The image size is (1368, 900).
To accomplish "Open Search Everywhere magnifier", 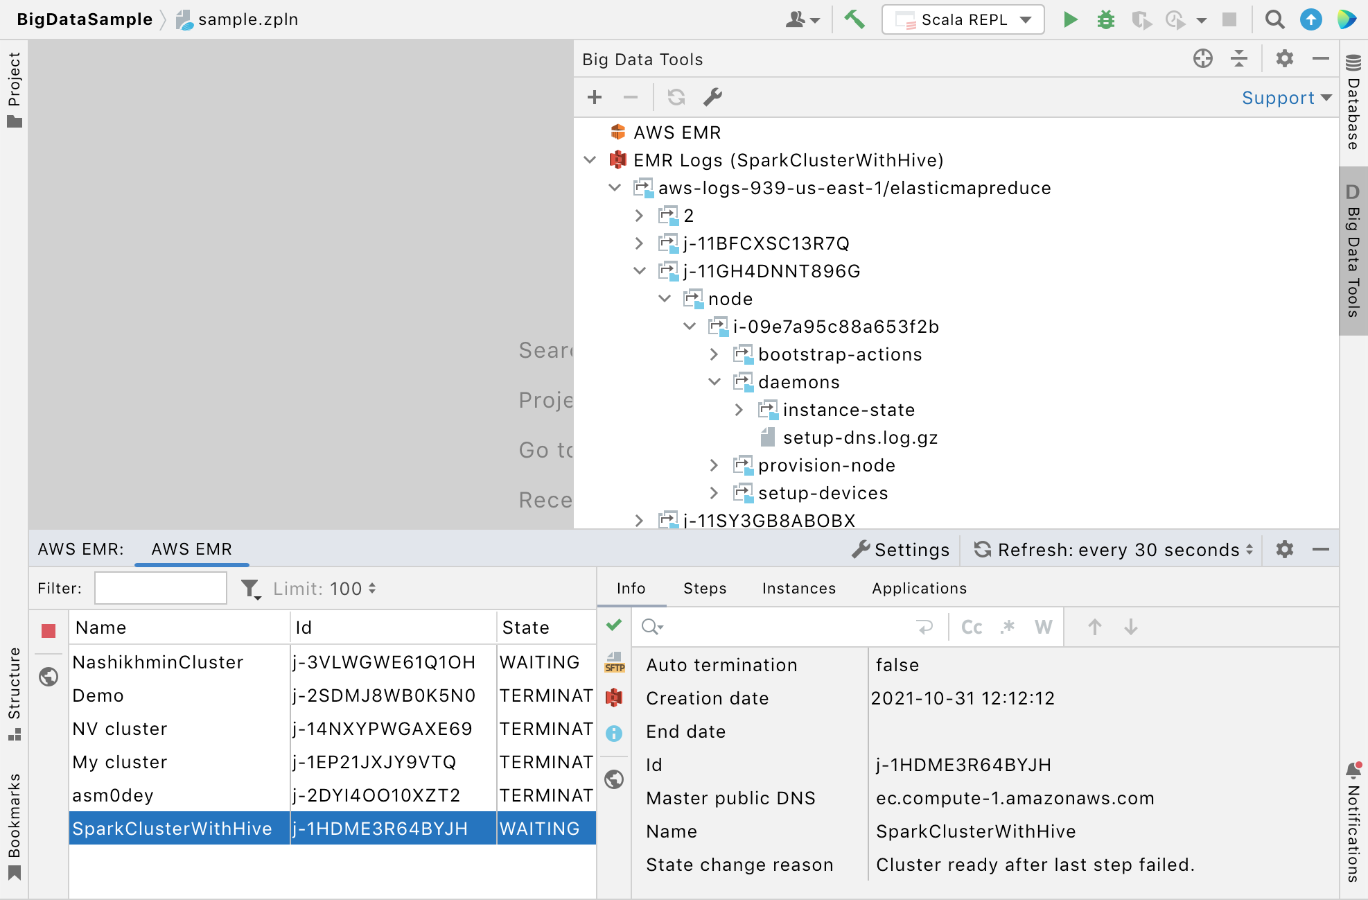I will click(1274, 19).
